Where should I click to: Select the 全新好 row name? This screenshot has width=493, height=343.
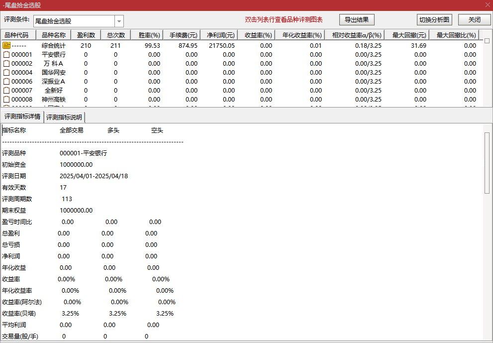pyautogui.click(x=53, y=90)
